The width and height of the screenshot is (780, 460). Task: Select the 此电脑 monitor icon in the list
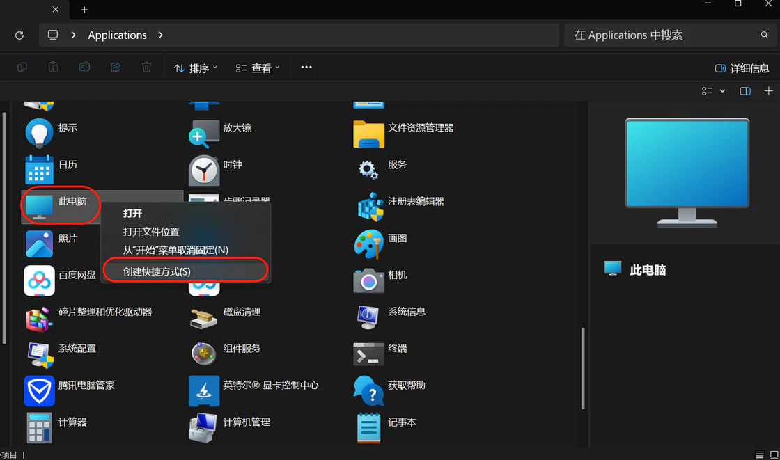click(x=39, y=207)
